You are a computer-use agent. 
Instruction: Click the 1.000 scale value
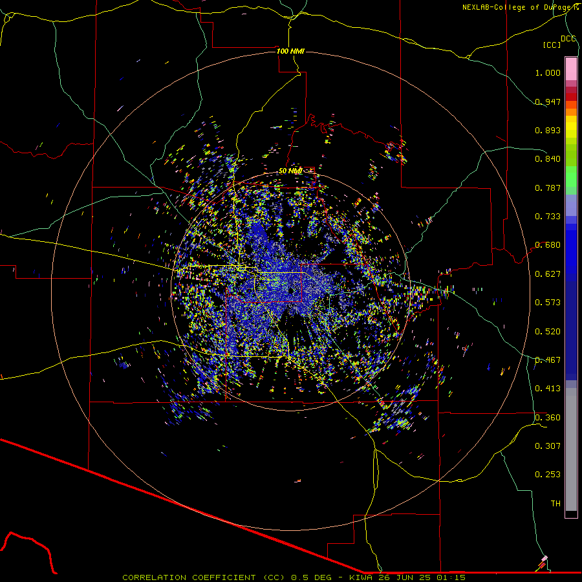point(548,72)
